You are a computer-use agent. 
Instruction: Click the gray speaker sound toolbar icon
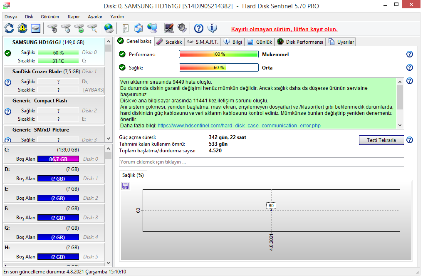click(x=182, y=28)
